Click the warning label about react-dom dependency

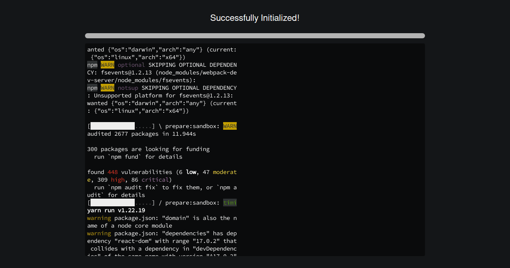(x=99, y=233)
